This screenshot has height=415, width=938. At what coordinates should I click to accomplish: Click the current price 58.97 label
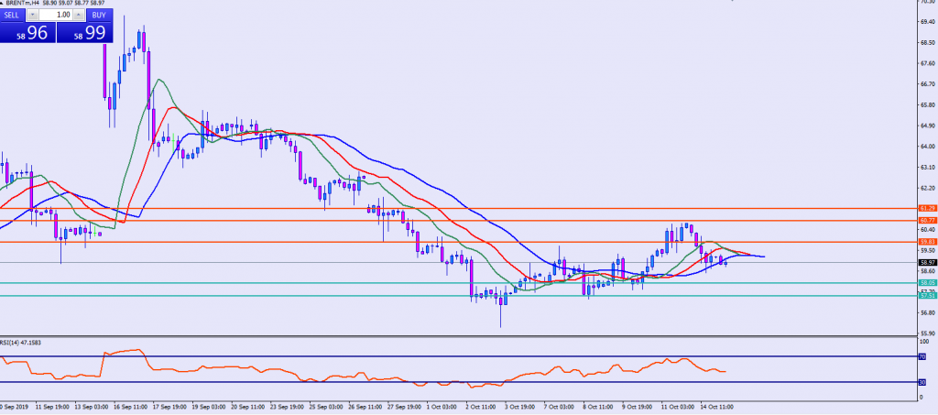coord(925,262)
